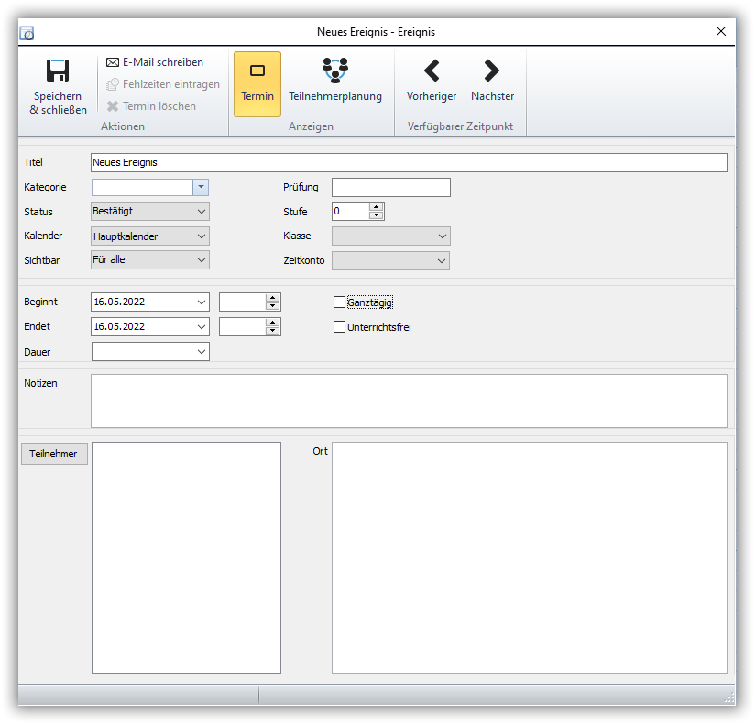Close the Neues Ereignis window
This screenshot has width=755, height=724.
720,31
